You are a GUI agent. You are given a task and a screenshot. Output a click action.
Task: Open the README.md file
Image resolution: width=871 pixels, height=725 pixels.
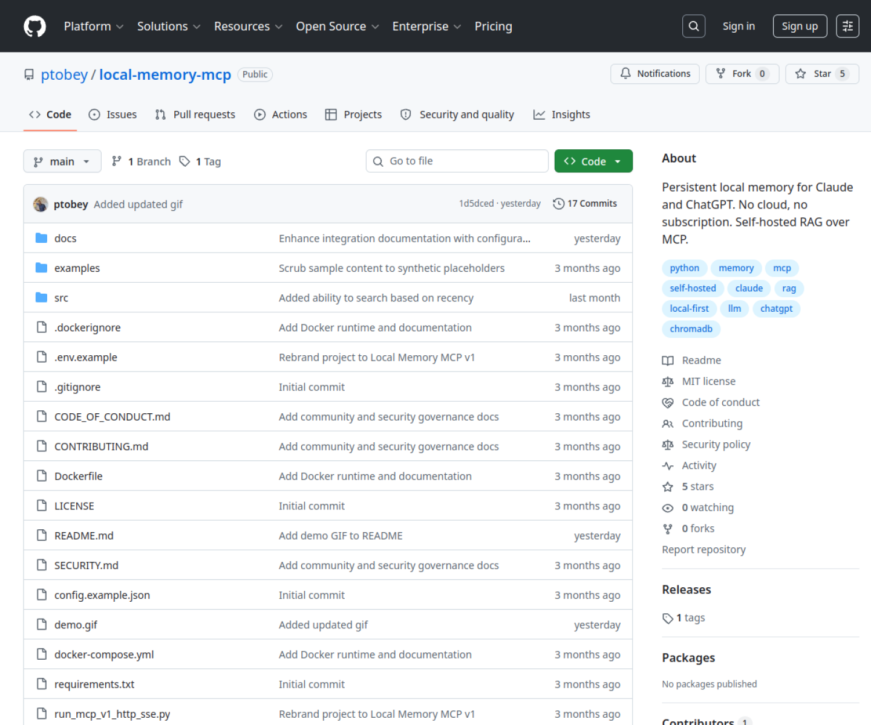point(84,535)
